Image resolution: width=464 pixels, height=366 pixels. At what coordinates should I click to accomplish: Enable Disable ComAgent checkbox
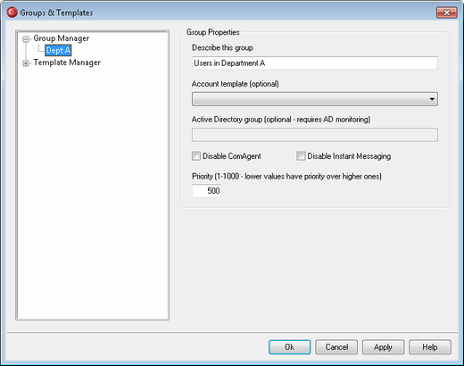point(196,156)
